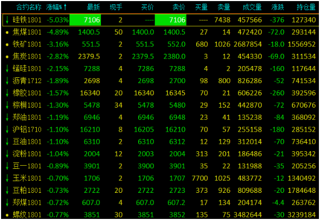Click the yellow dot marker beside 焦煤1801
320x220 pixels.
tap(6, 32)
